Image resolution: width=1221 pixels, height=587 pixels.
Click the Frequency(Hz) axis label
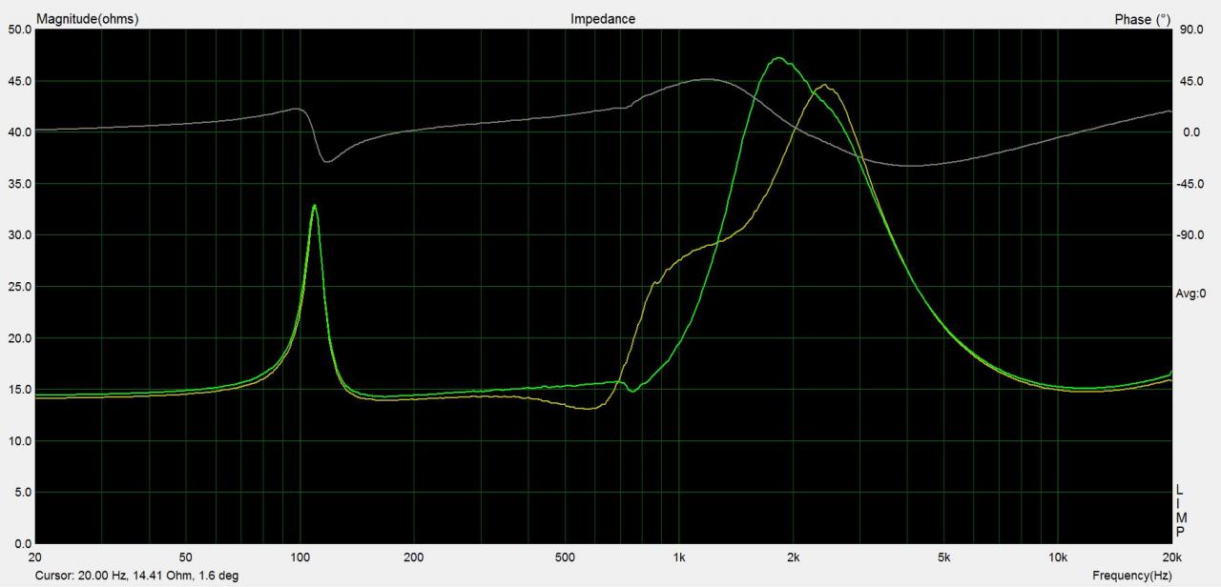coord(1132,577)
